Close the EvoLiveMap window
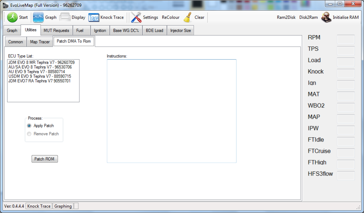Image resolution: width=364 pixels, height=213 pixels. click(x=353, y=4)
